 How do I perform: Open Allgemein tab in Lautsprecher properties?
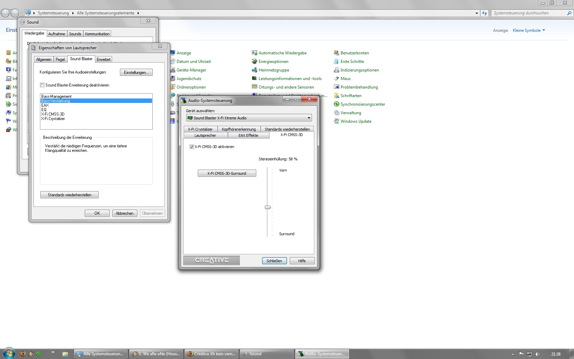coord(44,59)
